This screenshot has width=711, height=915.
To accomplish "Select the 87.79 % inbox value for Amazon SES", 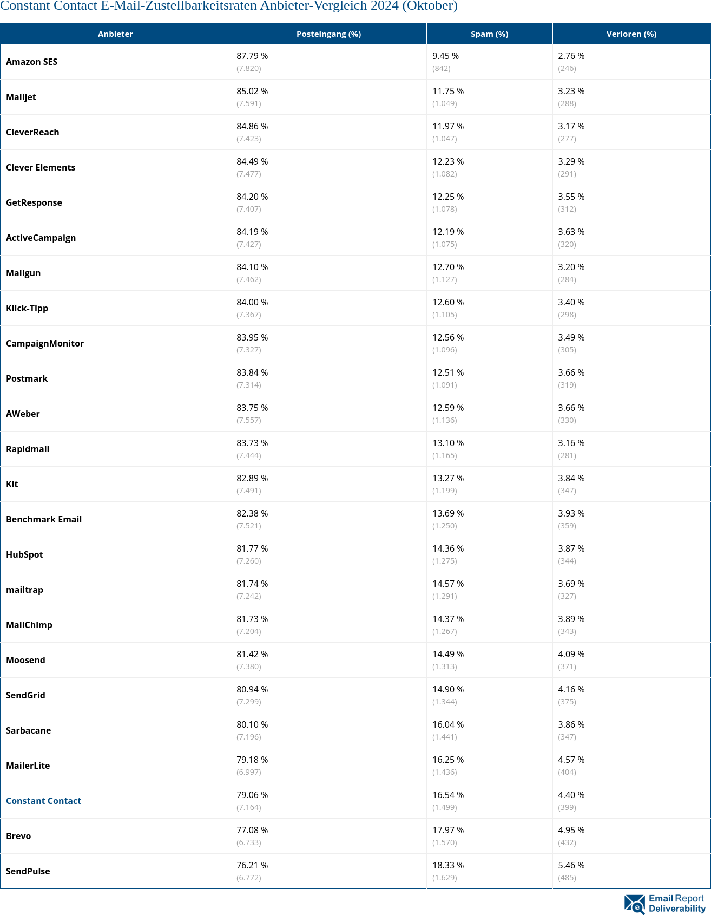I will 252,56.
